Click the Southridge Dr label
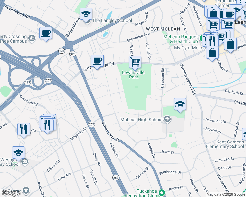 point(170,173)
